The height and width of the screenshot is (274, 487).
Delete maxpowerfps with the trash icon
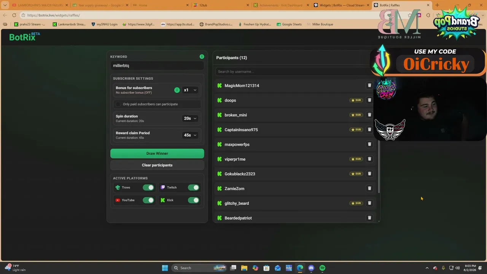point(369,144)
